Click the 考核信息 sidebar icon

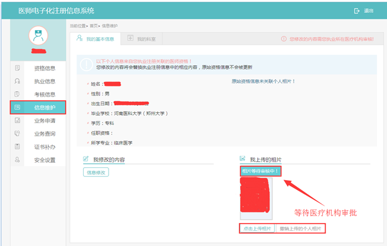17,94
